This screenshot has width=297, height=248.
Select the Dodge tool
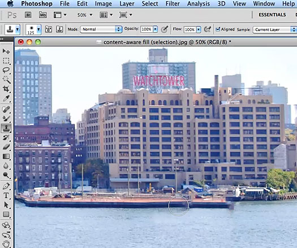pyautogui.click(x=6, y=175)
